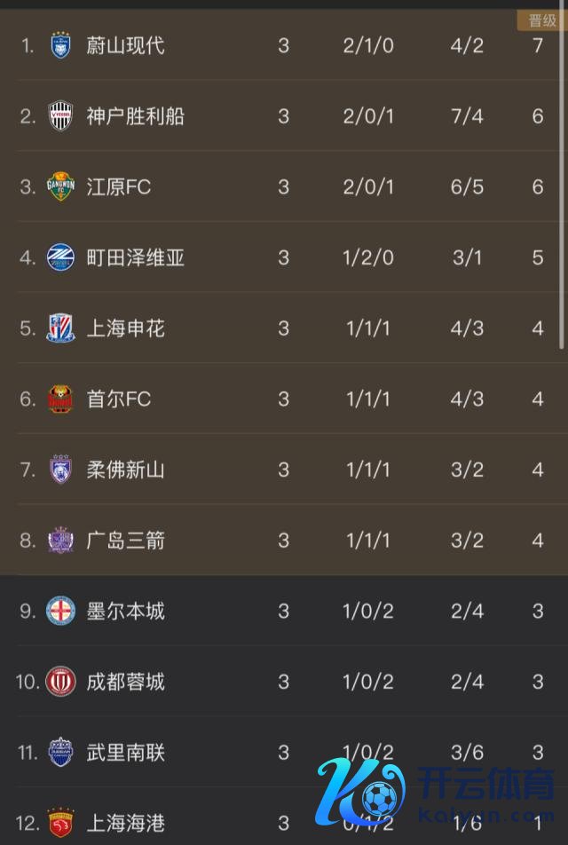This screenshot has height=845, width=568.
Task: Click the 町田泽维亚 team logo
Action: 61,257
